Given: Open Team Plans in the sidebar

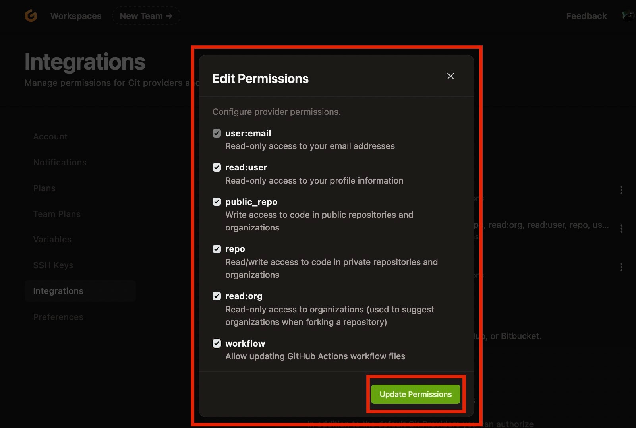Looking at the screenshot, I should pos(57,214).
